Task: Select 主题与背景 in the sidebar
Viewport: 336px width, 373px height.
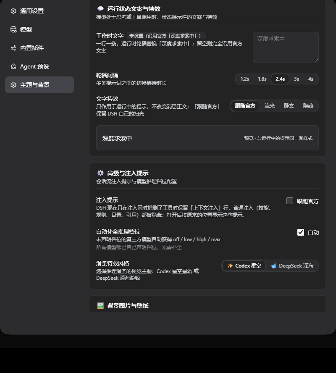Action: click(39, 85)
